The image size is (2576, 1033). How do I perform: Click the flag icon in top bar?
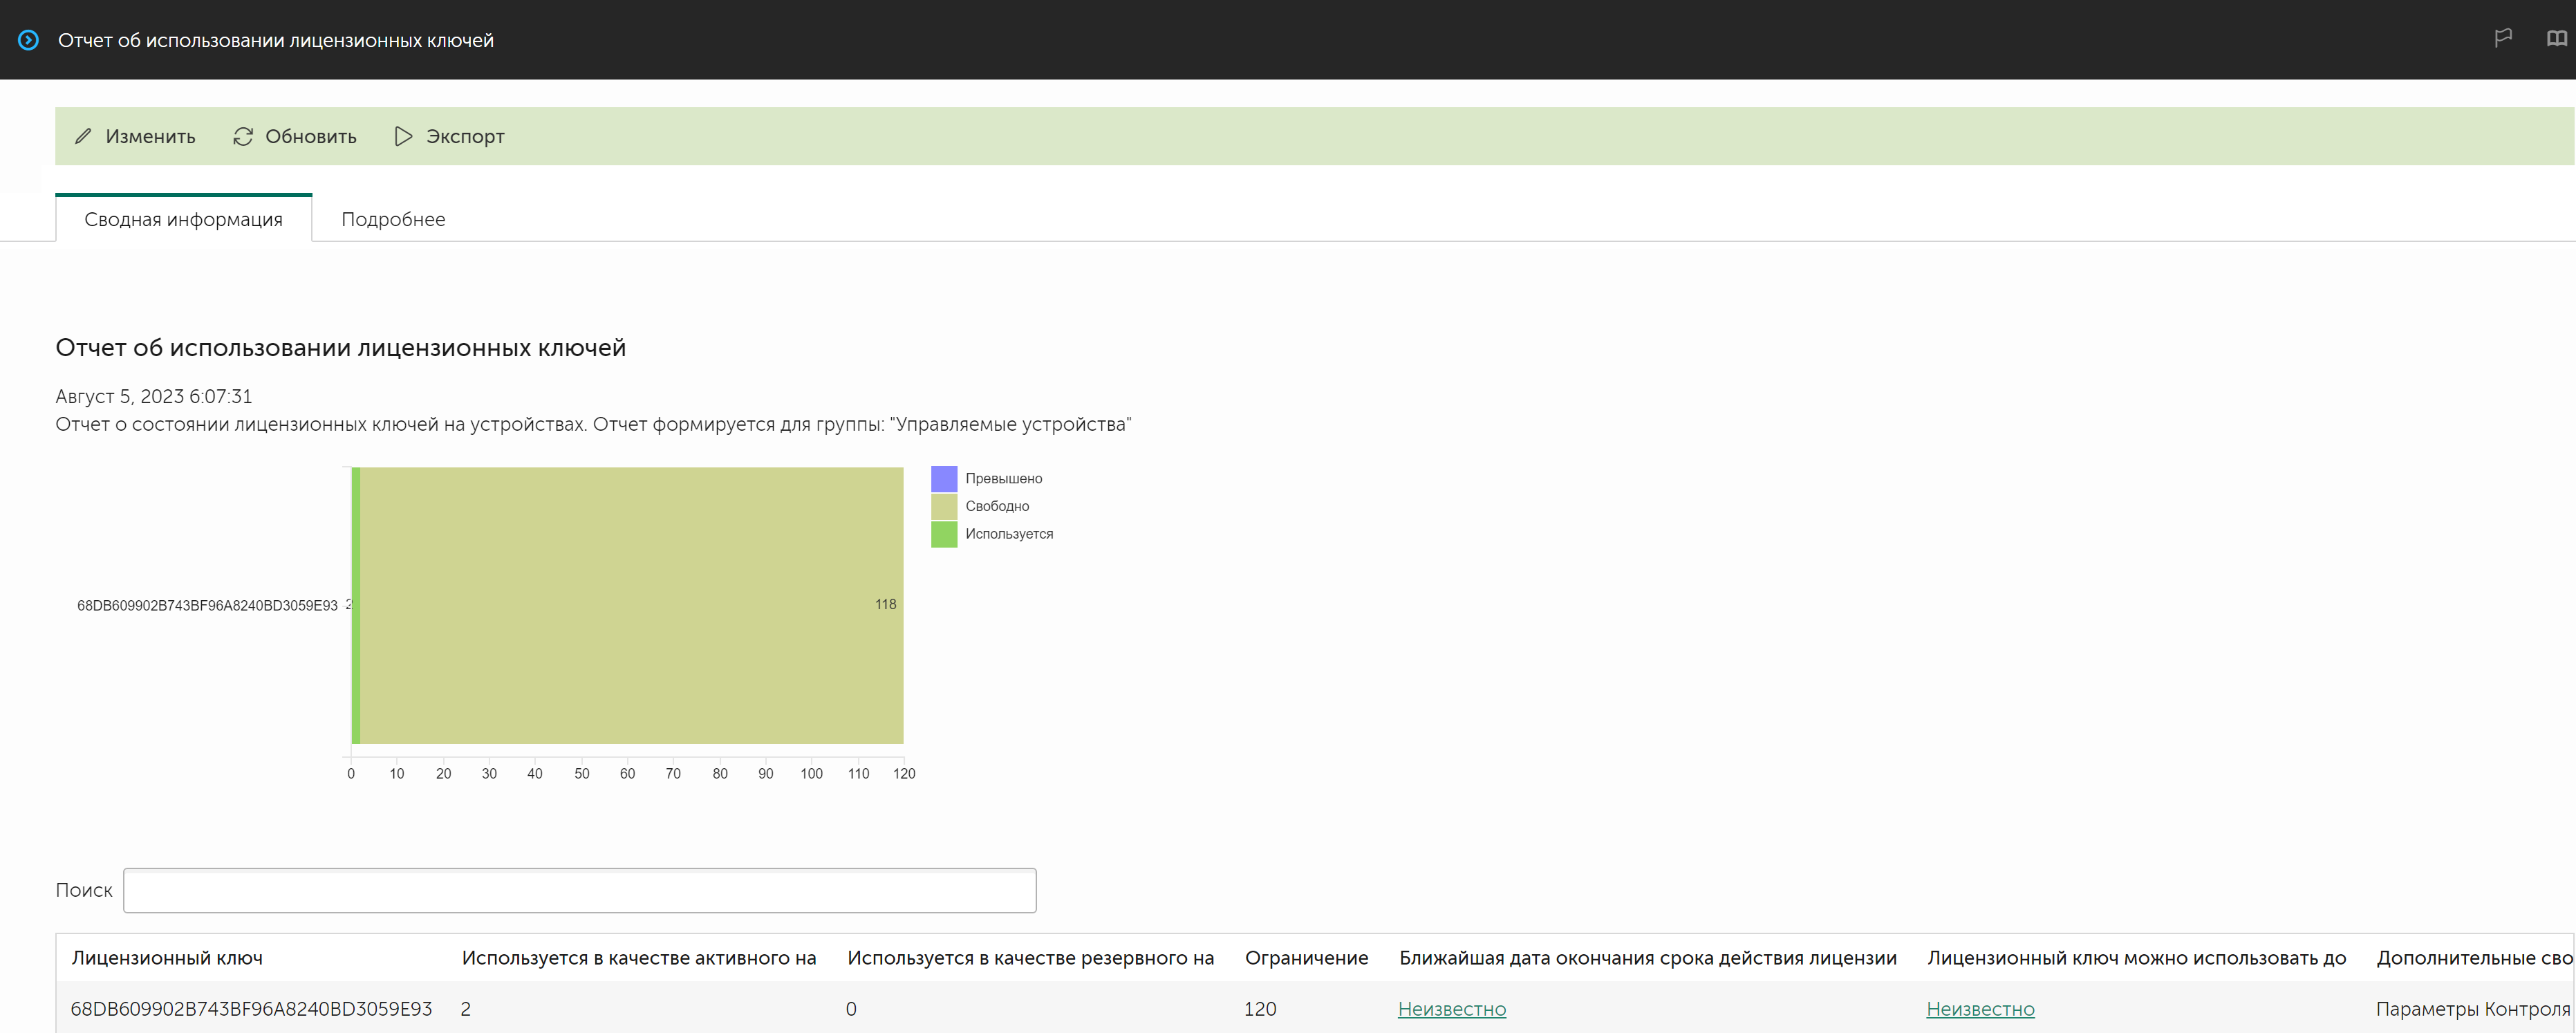pyautogui.click(x=2503, y=38)
